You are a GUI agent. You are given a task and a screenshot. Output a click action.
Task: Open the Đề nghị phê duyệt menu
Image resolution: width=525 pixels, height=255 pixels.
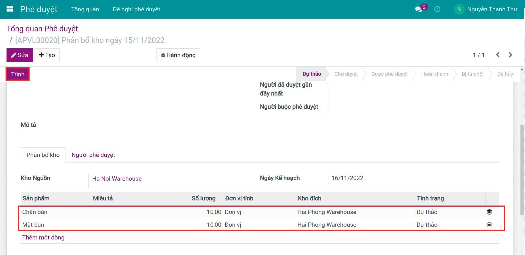click(x=136, y=9)
